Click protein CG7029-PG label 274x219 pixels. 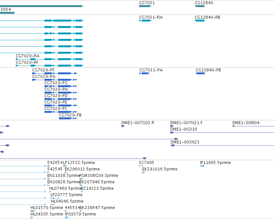coord(56,83)
